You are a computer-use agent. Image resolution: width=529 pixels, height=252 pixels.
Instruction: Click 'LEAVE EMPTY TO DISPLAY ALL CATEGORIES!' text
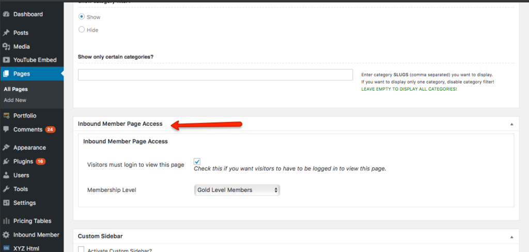pyautogui.click(x=409, y=89)
